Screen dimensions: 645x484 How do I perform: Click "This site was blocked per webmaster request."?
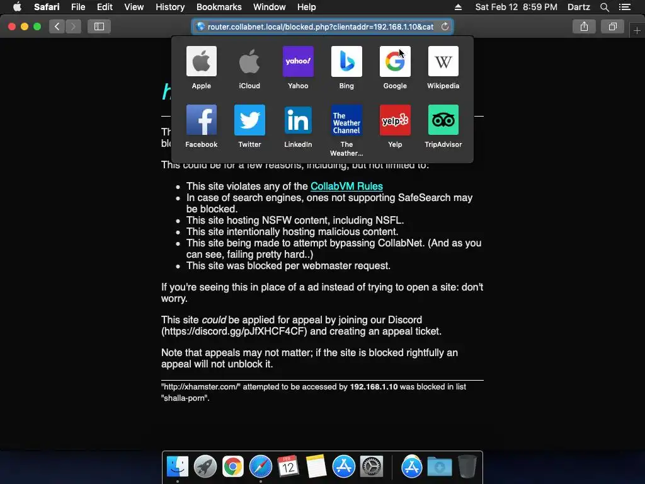pos(288,265)
